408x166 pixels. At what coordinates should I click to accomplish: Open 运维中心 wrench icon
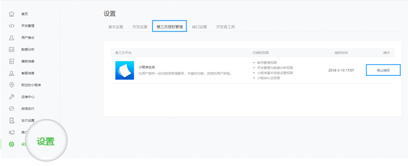[x=12, y=97]
